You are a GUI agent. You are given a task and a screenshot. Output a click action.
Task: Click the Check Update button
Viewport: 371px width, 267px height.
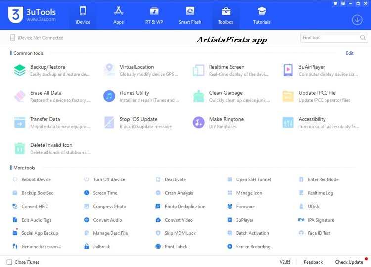349,262
